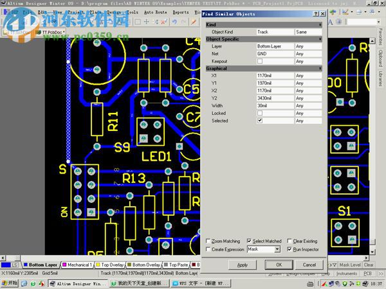Enable Zoom Matching checkbox
This screenshot has height=289, width=386.
point(208,241)
